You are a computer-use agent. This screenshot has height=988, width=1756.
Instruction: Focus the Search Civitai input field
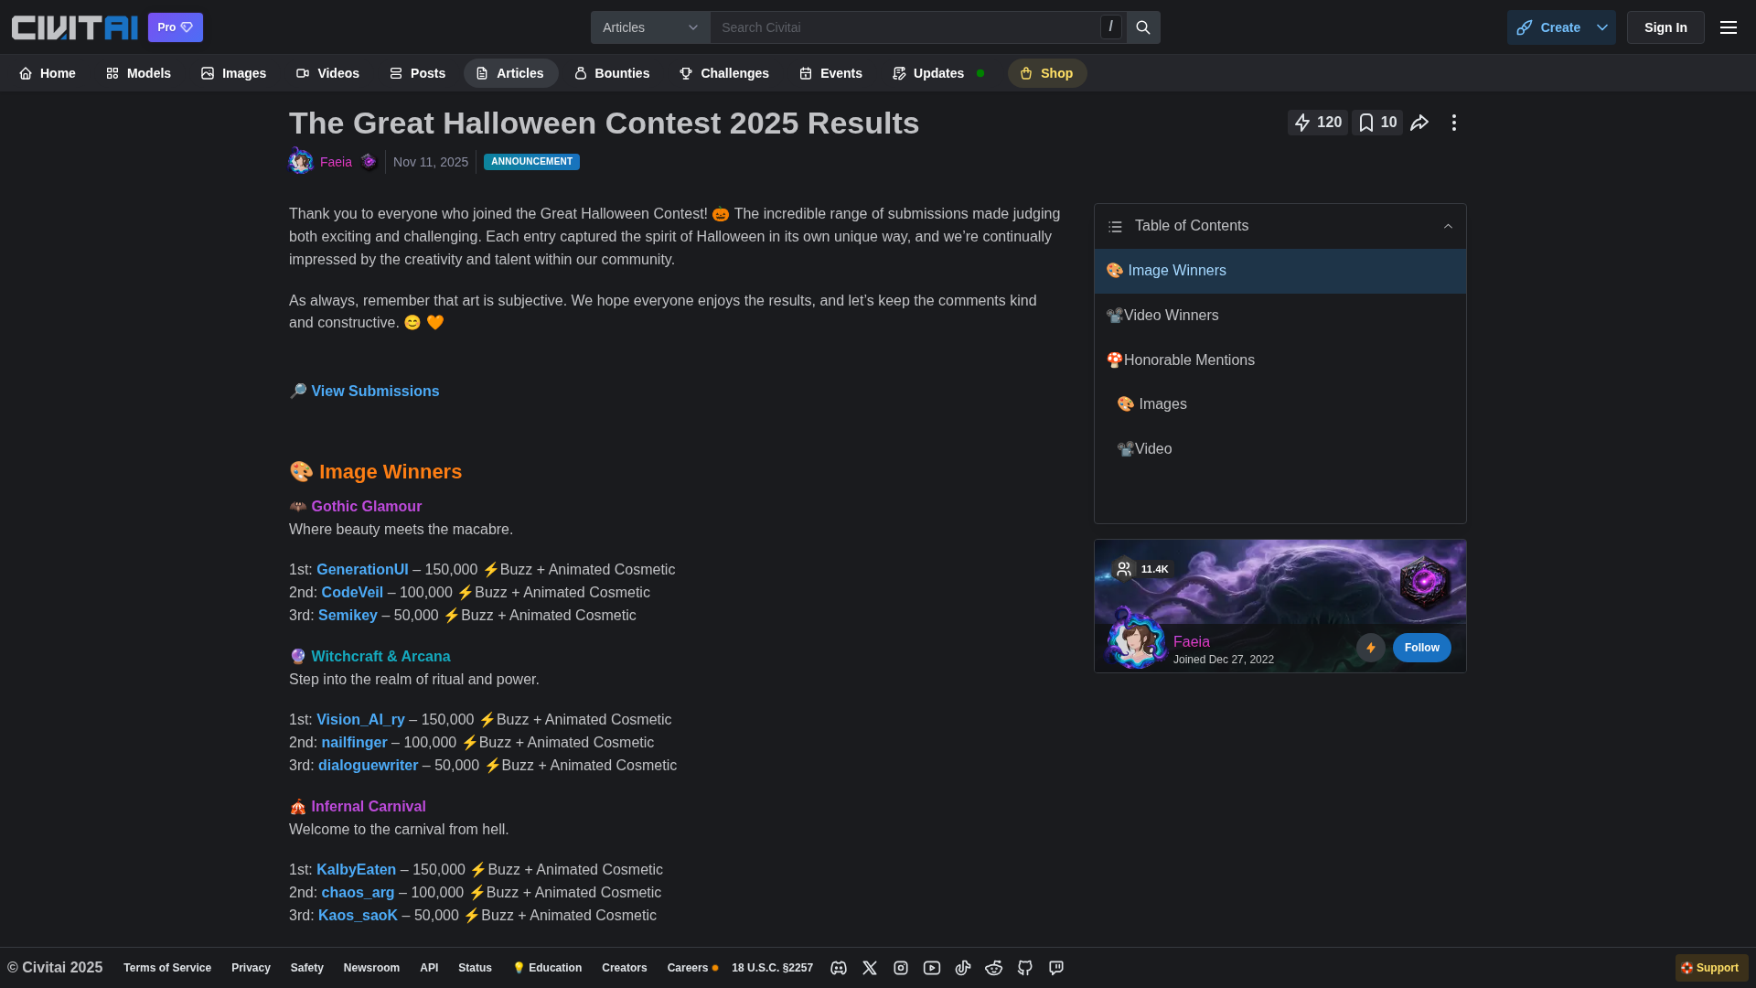coord(905,27)
